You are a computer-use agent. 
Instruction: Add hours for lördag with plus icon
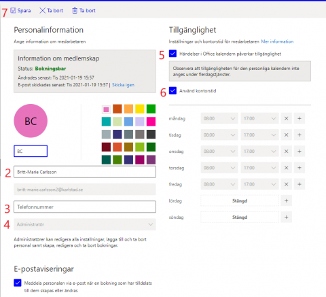point(286,200)
